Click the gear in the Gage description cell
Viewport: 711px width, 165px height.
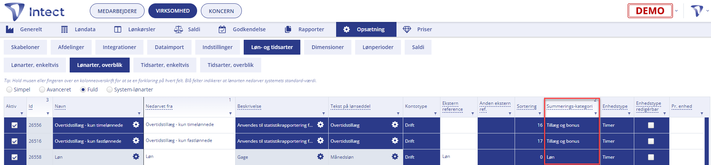click(320, 157)
